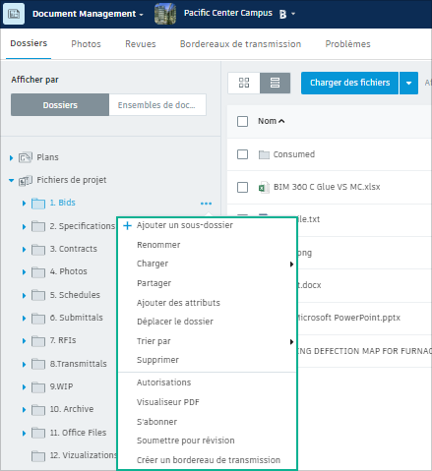The image size is (432, 471).
Task: Switch to list view layout
Action: (x=275, y=83)
